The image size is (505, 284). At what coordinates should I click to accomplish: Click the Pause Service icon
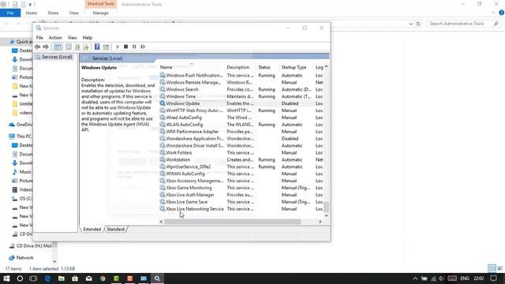[x=134, y=47]
